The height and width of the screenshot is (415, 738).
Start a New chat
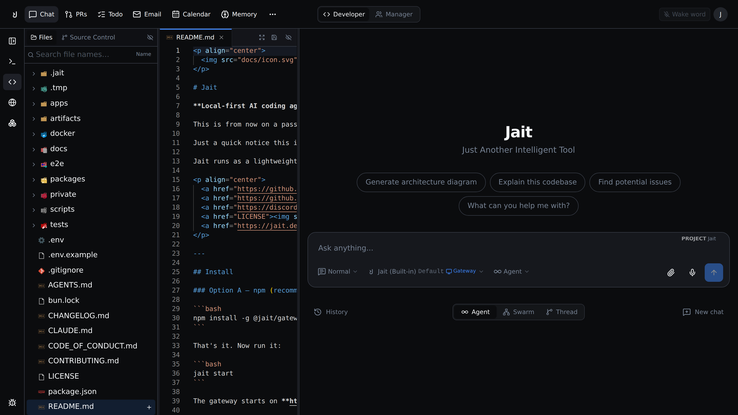tap(703, 312)
